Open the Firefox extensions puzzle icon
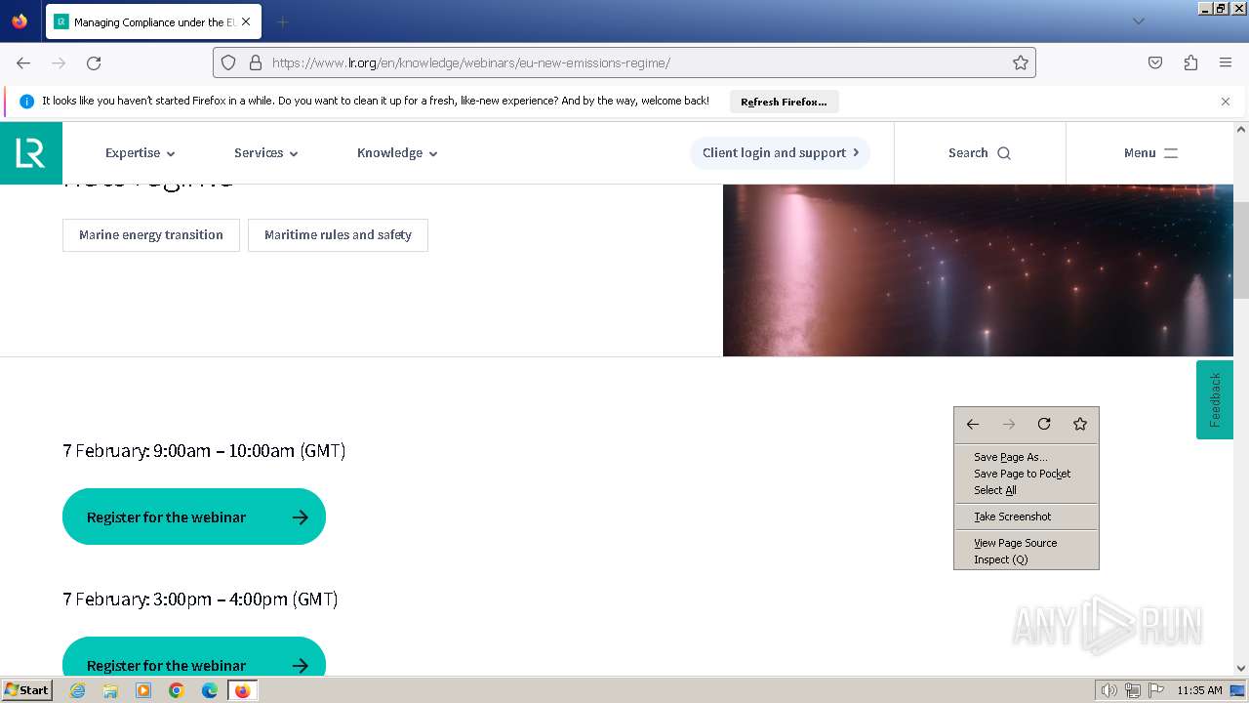 coord(1190,62)
